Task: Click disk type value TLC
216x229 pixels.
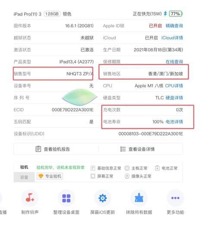Action: coord(159,98)
